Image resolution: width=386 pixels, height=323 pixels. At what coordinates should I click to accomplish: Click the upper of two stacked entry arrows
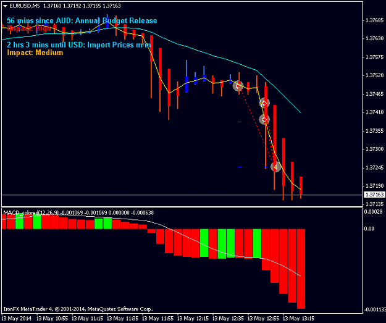pyautogui.click(x=264, y=103)
